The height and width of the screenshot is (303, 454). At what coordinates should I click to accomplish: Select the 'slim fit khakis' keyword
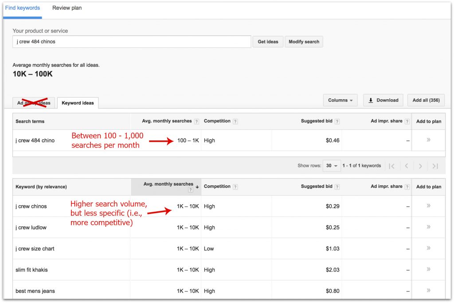(31, 270)
